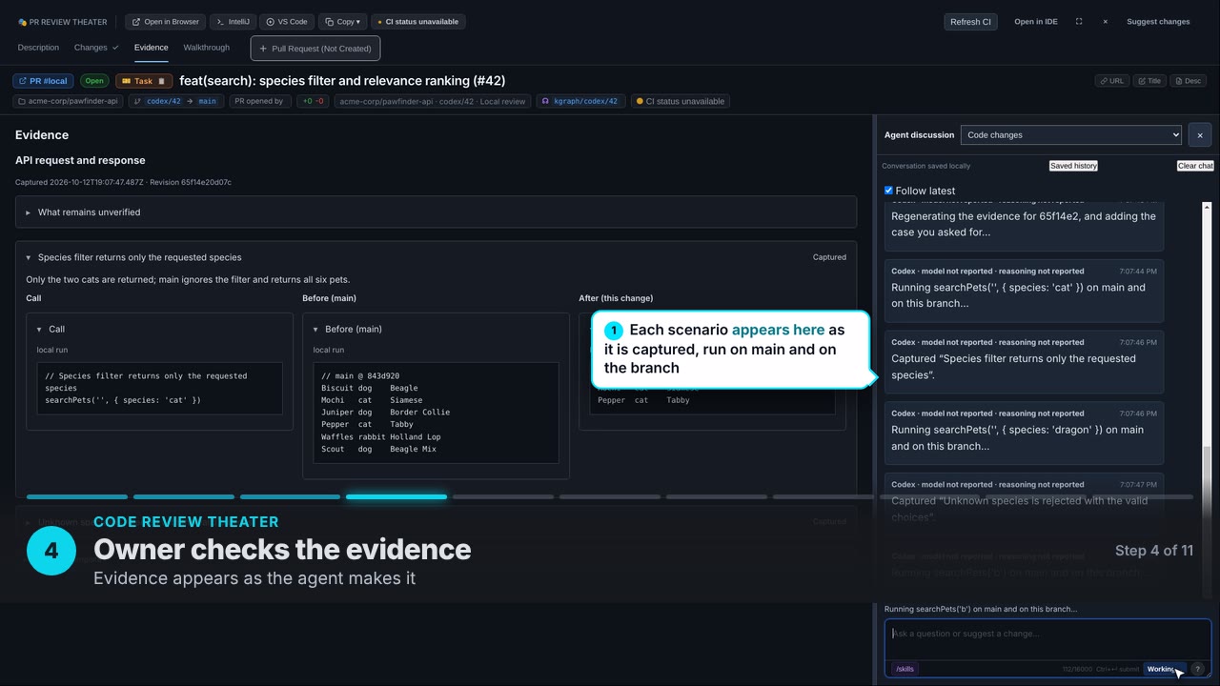1220x686 pixels.
Task: Switch to the Description tab
Action: click(x=38, y=48)
